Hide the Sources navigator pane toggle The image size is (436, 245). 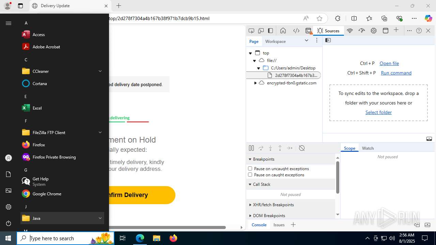[328, 40]
